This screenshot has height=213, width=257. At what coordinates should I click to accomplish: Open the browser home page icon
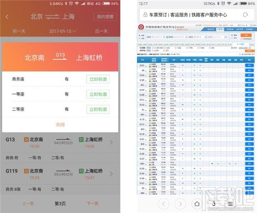(x=197, y=204)
